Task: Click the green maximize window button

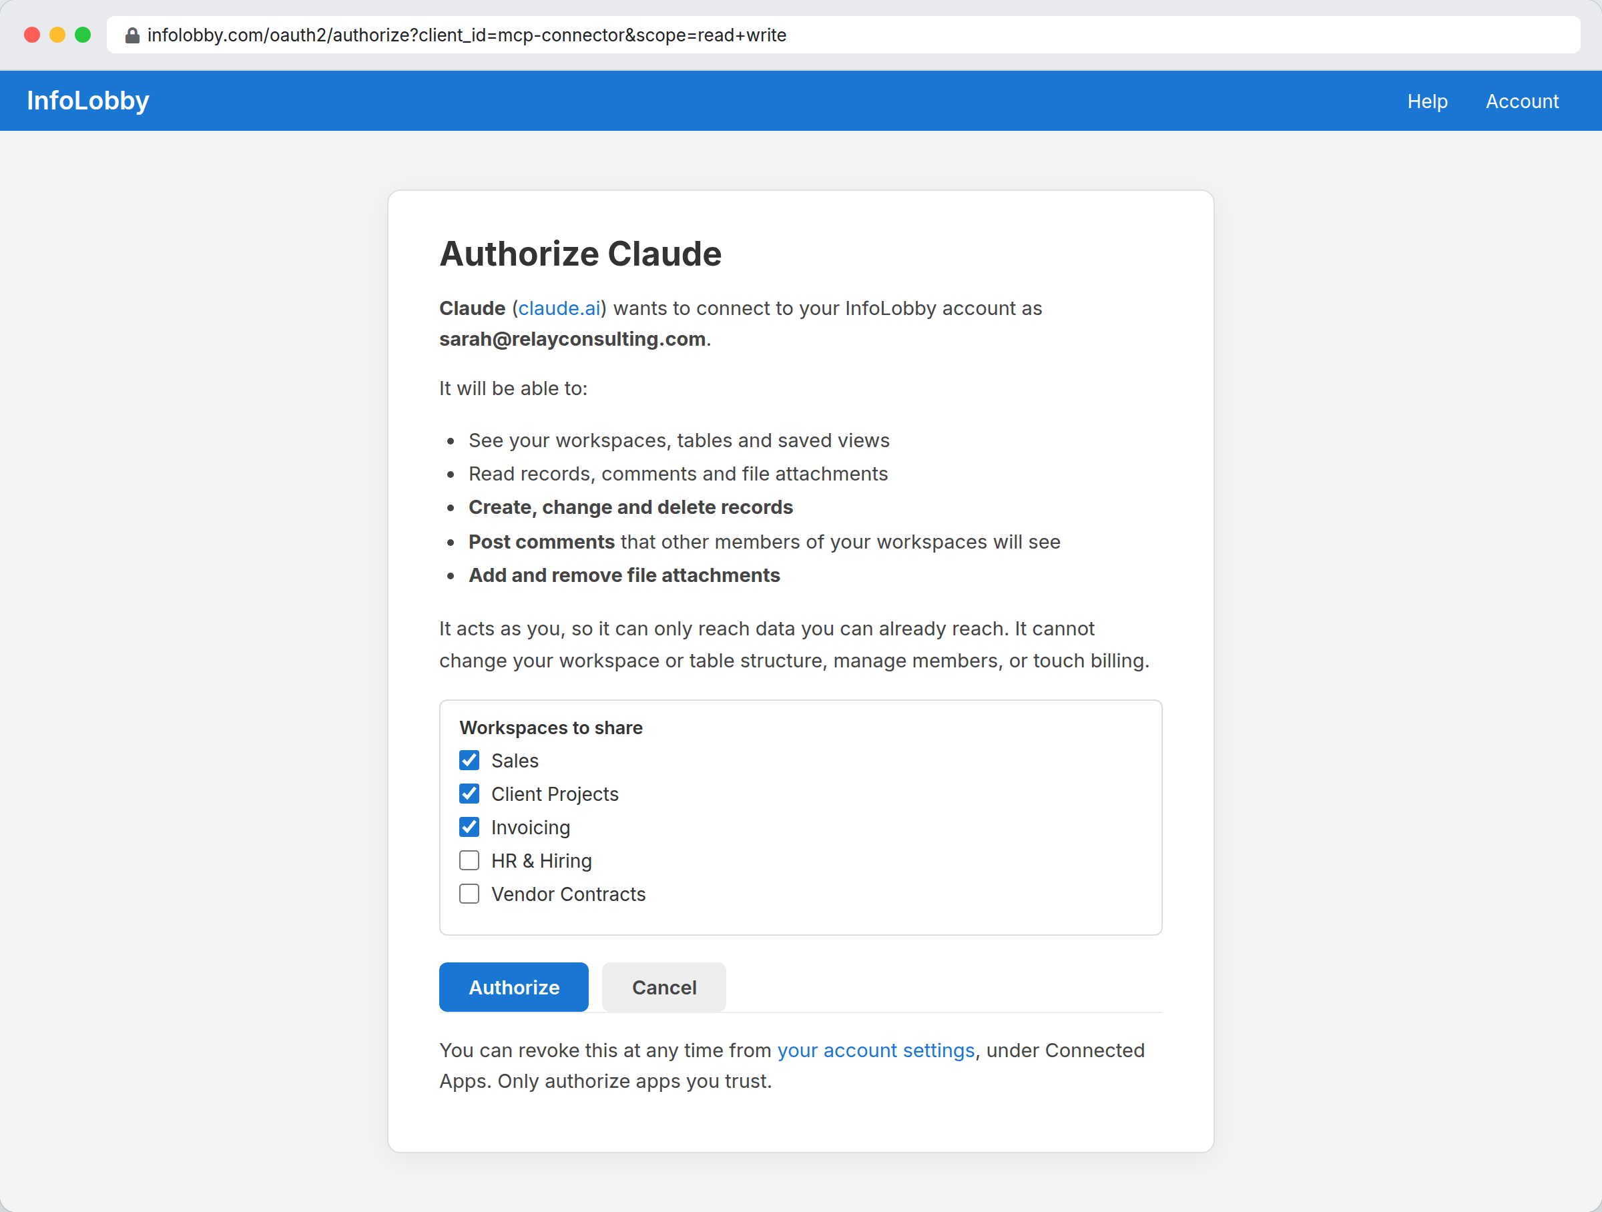Action: point(83,35)
